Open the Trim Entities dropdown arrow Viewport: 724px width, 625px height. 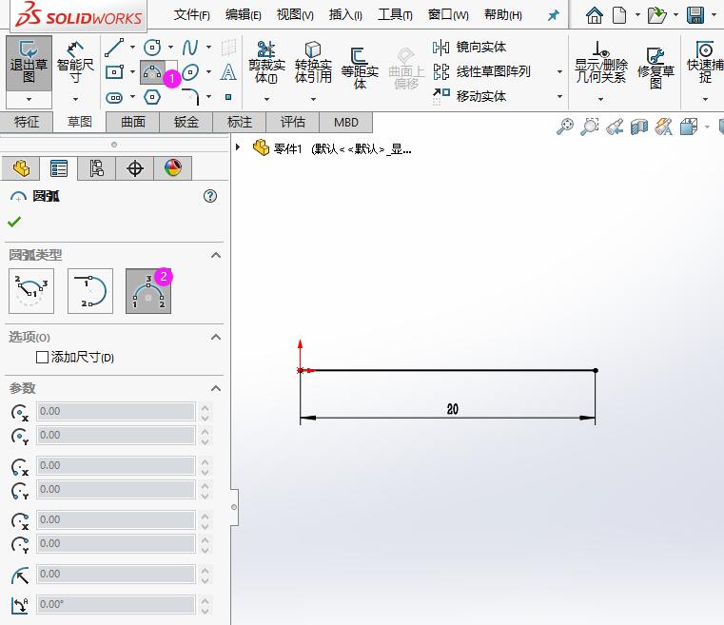[x=266, y=99]
